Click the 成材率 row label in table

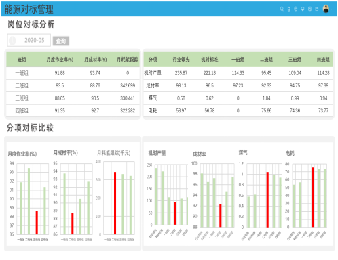click(x=153, y=85)
